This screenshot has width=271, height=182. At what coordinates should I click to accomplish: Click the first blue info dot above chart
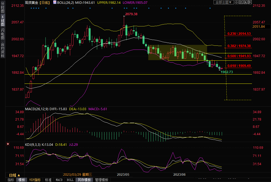pos(31,8)
